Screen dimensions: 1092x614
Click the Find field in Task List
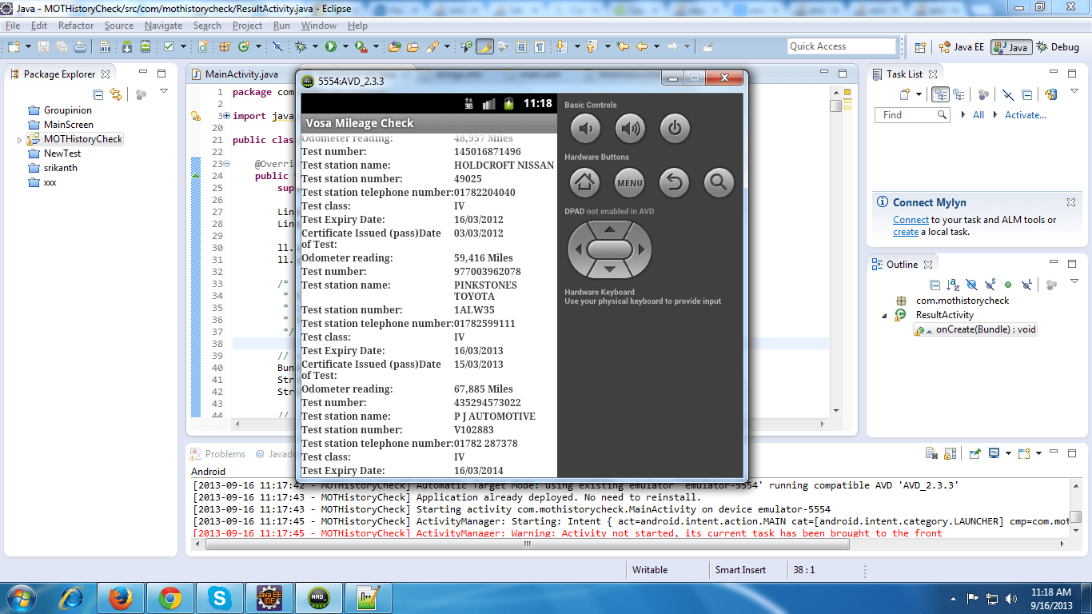tap(912, 115)
